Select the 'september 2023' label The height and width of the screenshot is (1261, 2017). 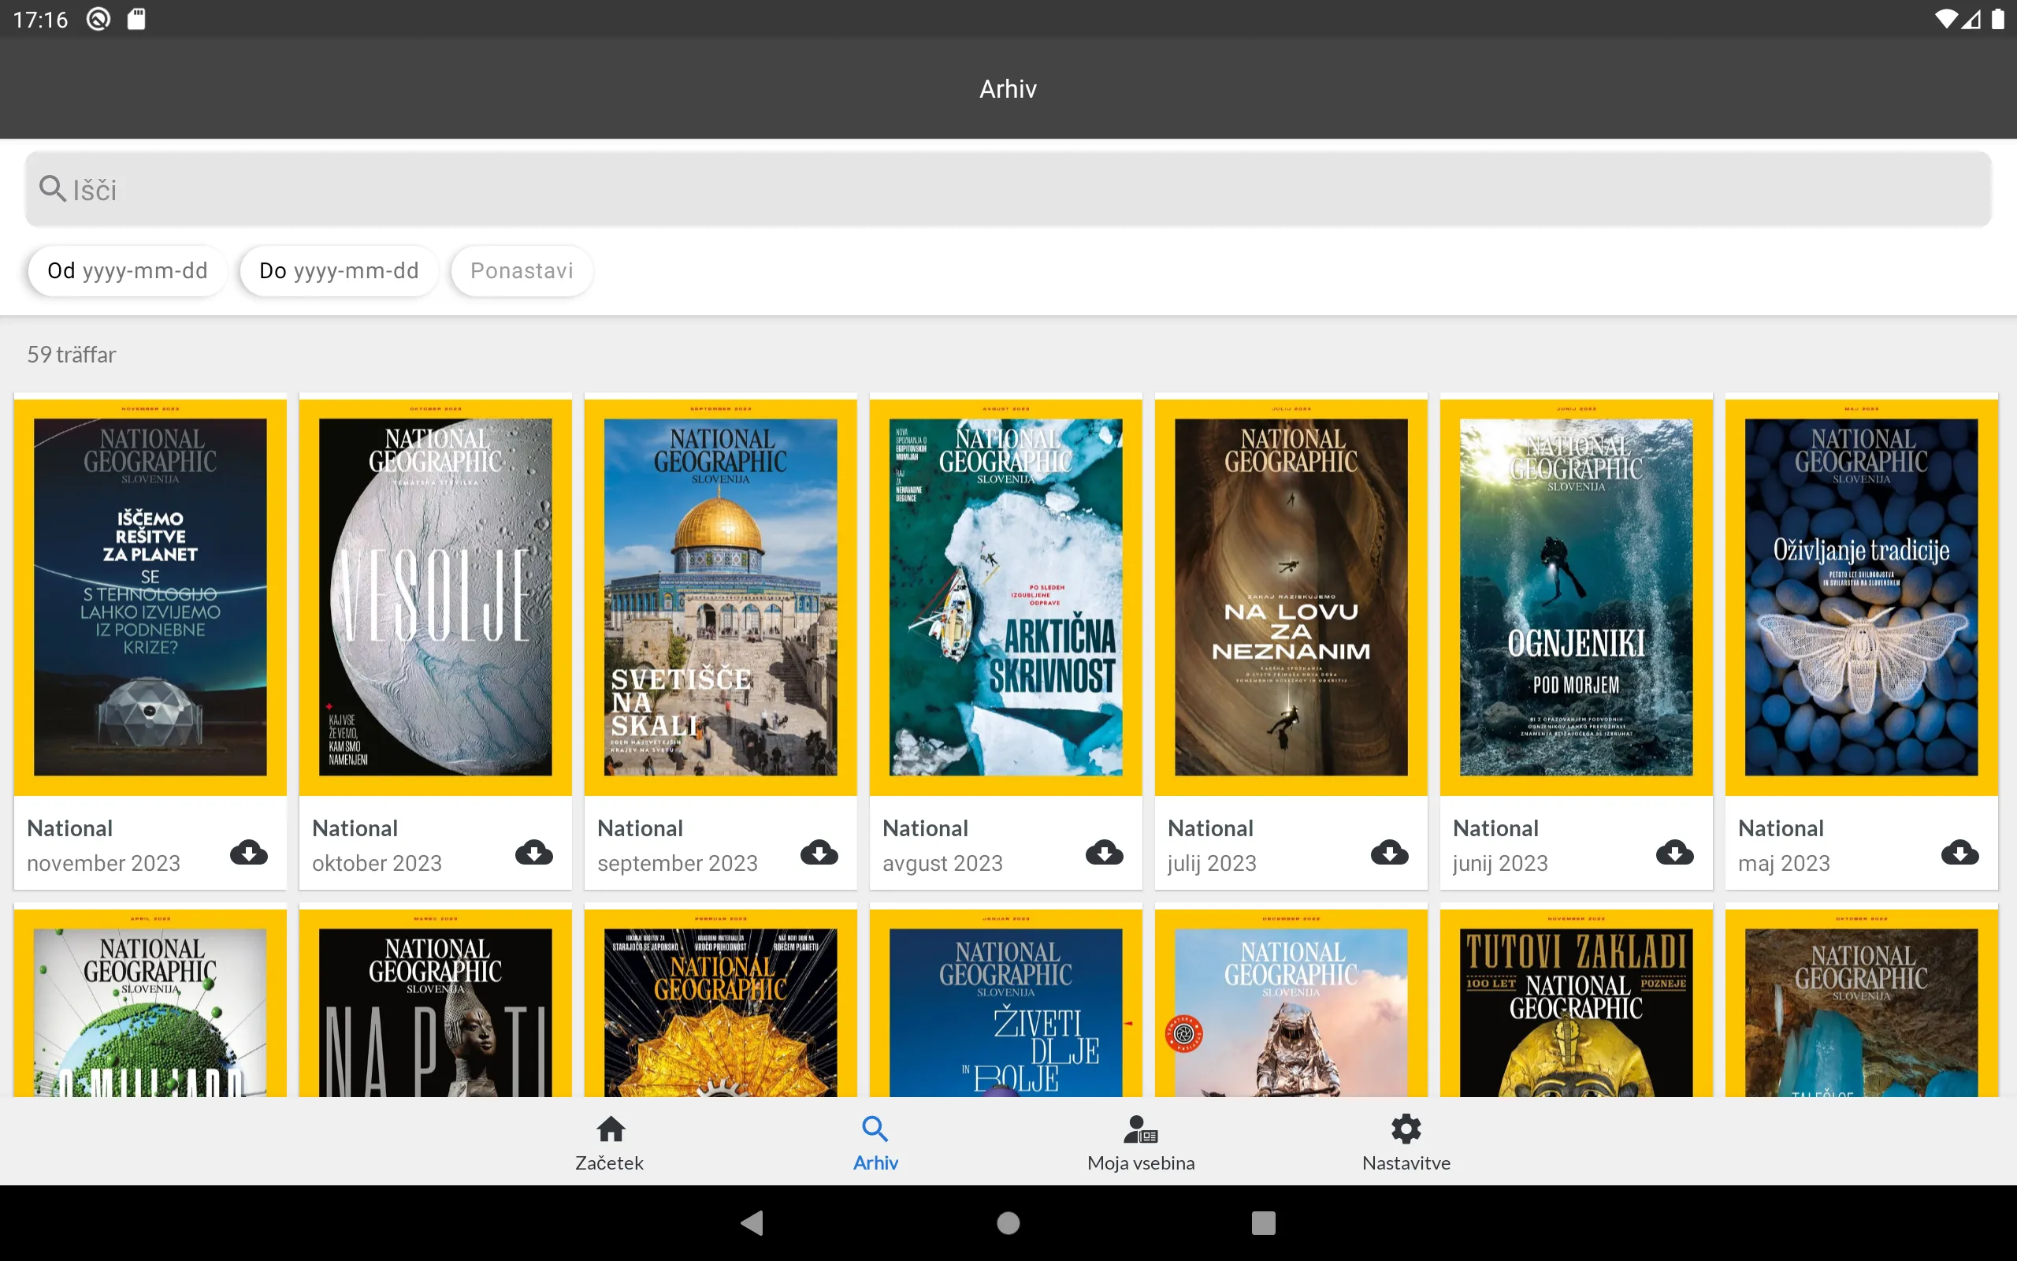pos(678,863)
